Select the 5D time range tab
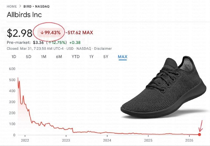Screen dimensions: 210x146 [x=29, y=57]
